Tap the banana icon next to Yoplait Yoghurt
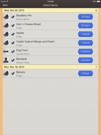Viewport: 101px width, 135px height. tap(6, 43)
